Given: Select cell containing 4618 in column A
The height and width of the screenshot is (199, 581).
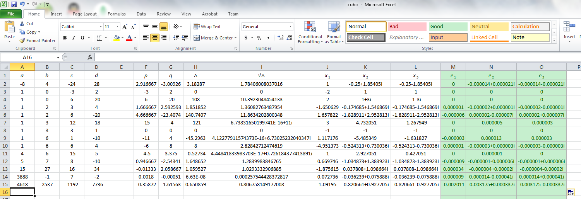Looking at the screenshot, I should 22,184.
